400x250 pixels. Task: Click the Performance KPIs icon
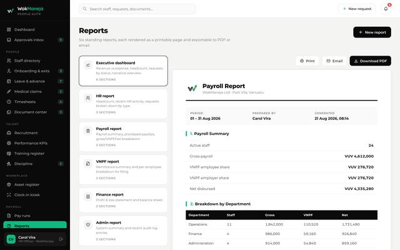(9, 143)
